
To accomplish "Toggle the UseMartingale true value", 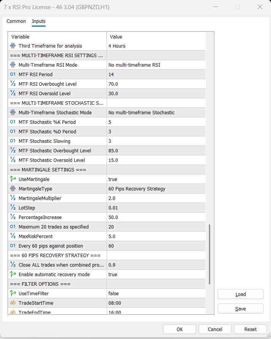I will point(156,179).
